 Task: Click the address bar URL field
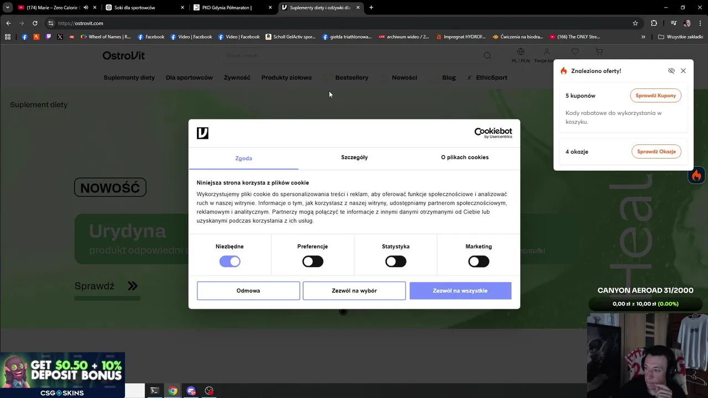[x=337, y=23]
